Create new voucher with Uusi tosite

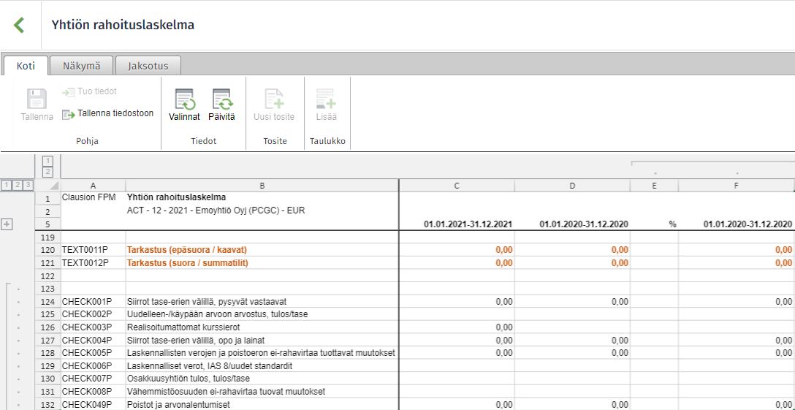[x=274, y=99]
